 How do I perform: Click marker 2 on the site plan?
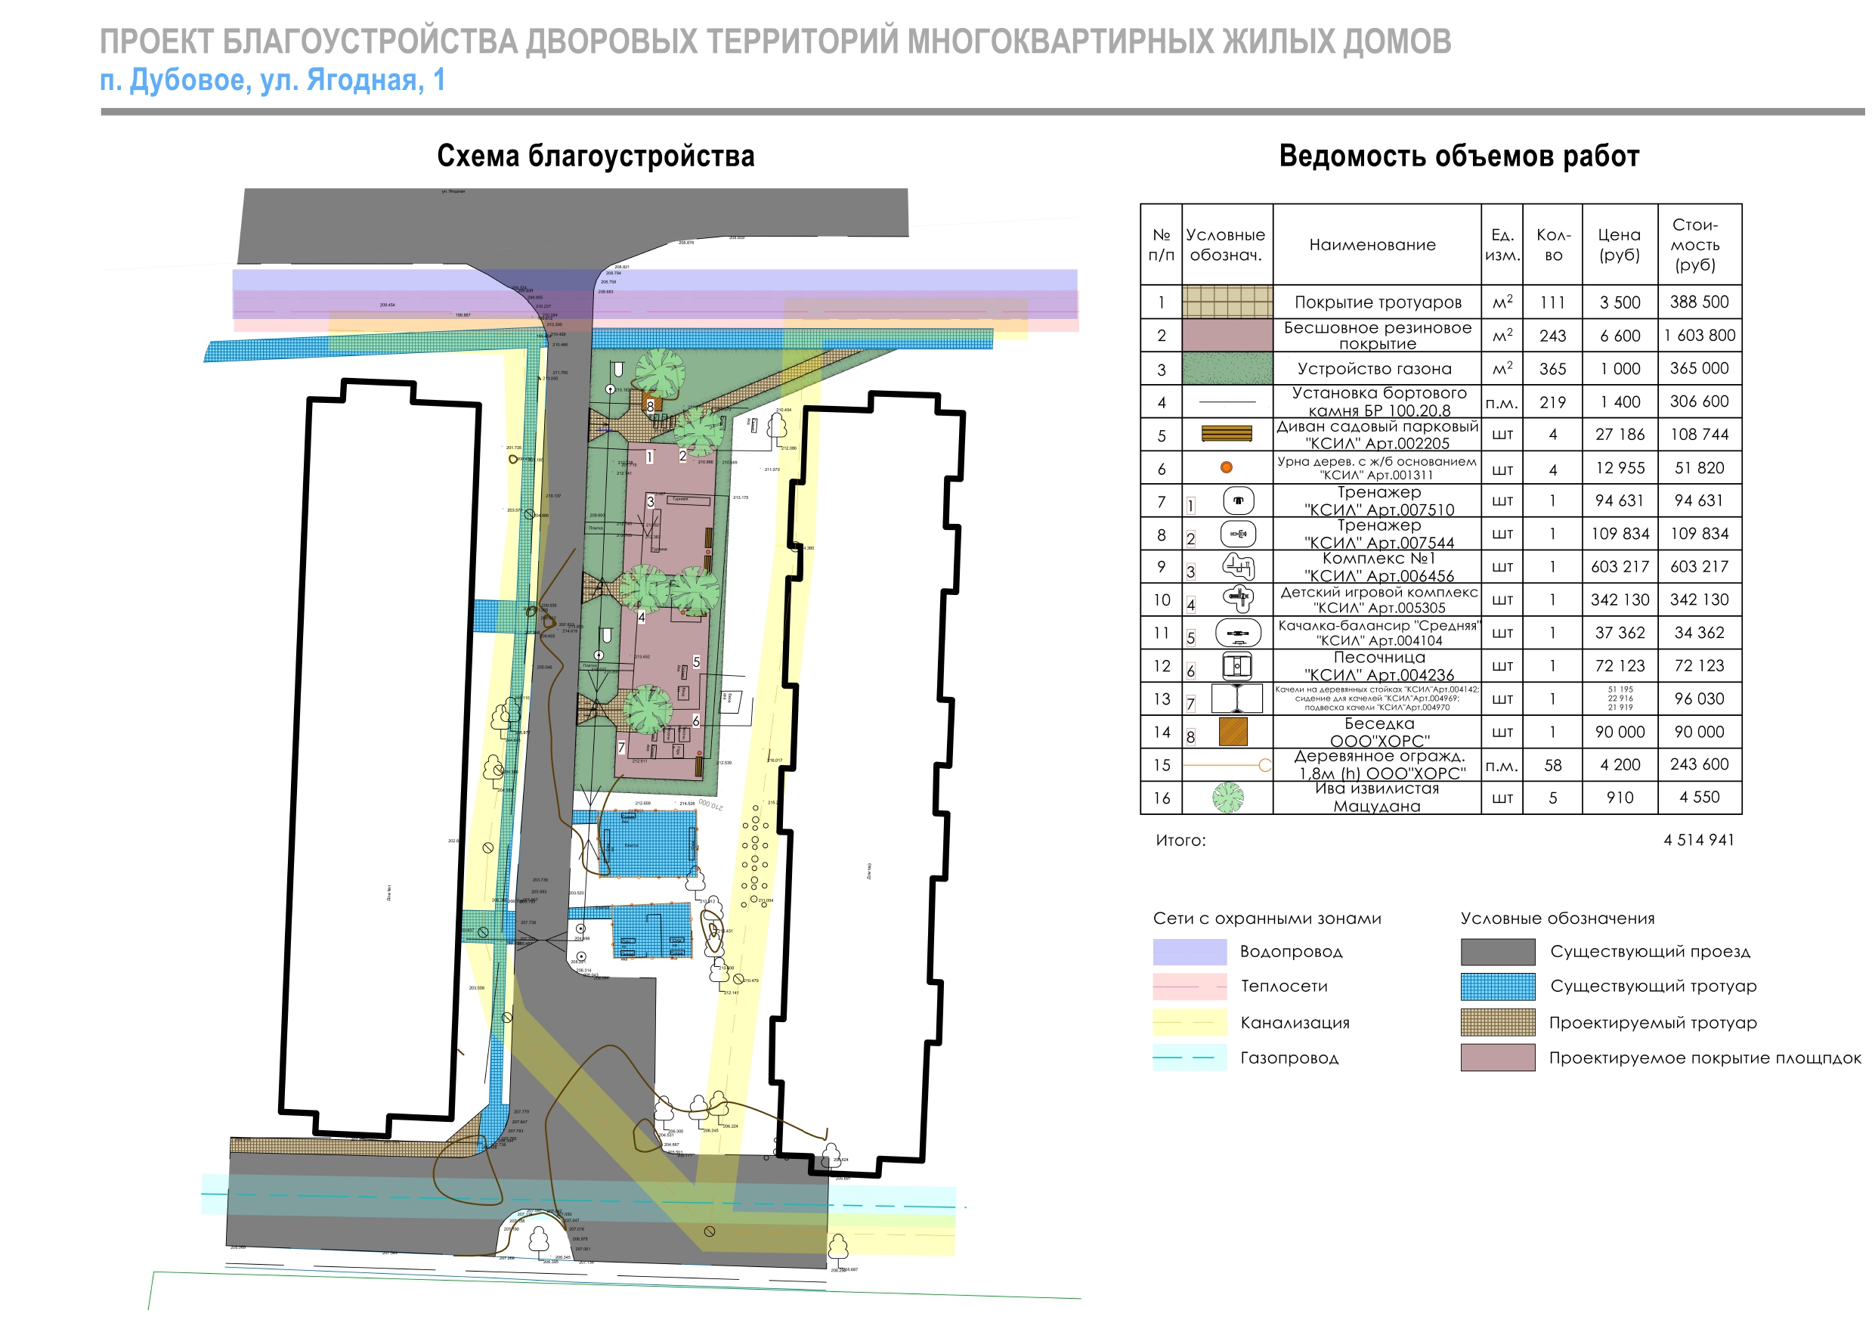(682, 456)
